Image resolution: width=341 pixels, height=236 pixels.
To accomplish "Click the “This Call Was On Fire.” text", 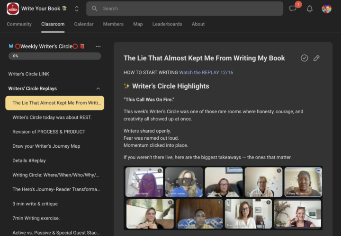I will [x=149, y=100].
